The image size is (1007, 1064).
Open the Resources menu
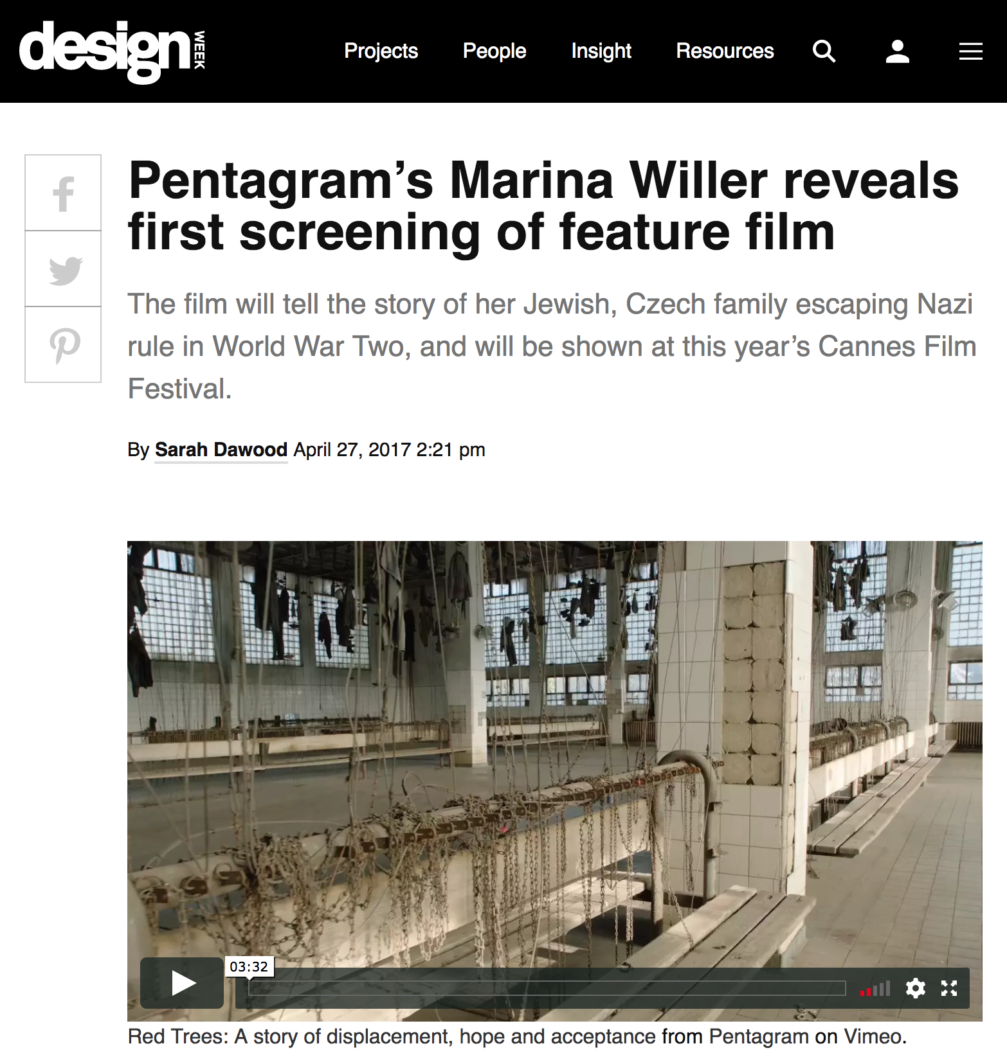tap(725, 51)
